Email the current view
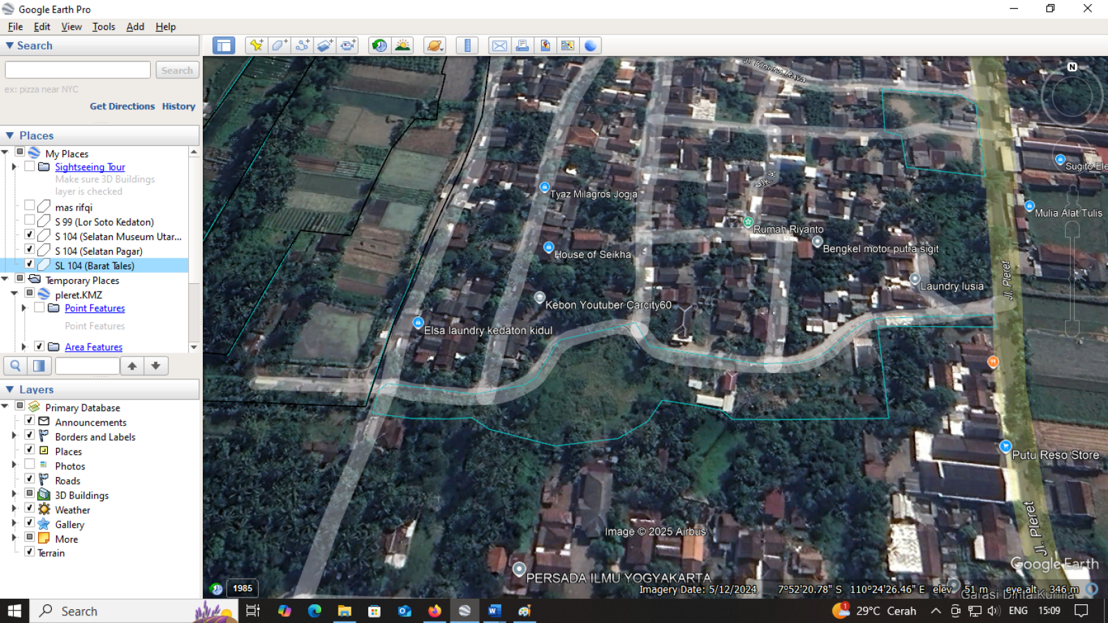 [499, 46]
